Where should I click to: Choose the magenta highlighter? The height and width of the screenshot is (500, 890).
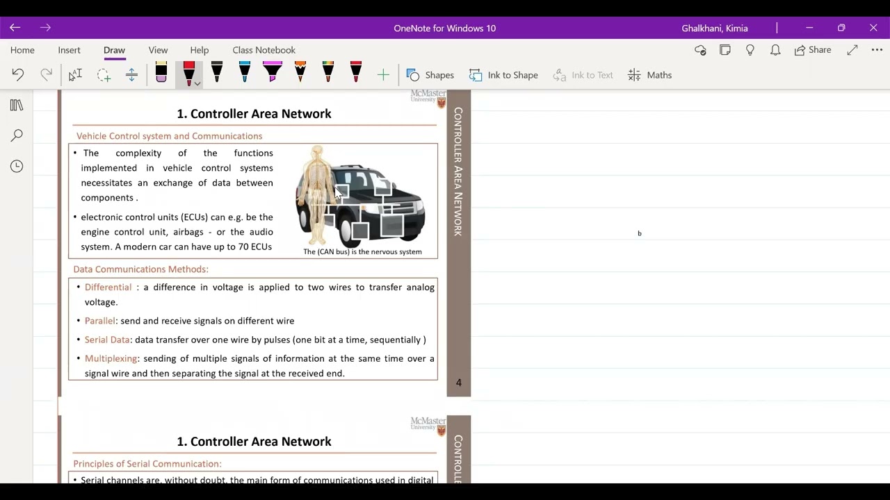coord(273,72)
